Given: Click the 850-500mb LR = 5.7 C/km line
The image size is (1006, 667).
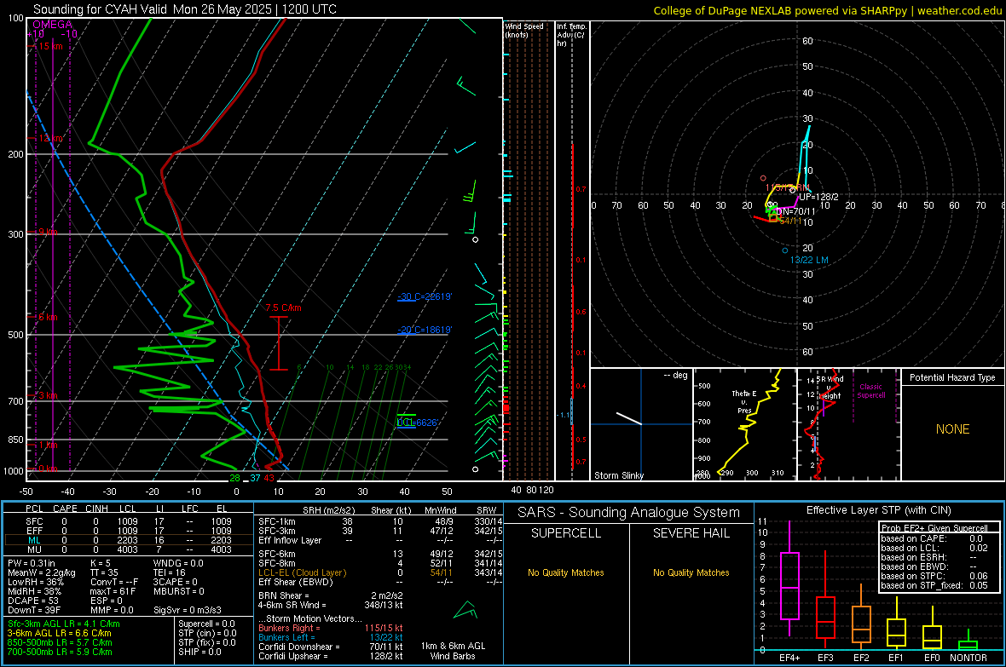Looking at the screenshot, I should click(x=60, y=642).
